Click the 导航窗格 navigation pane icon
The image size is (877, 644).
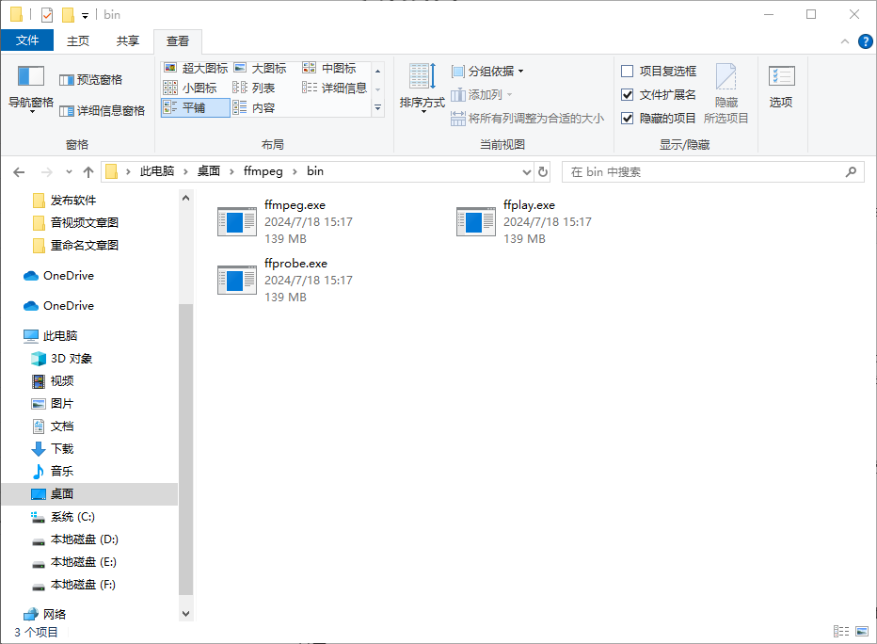point(31,77)
